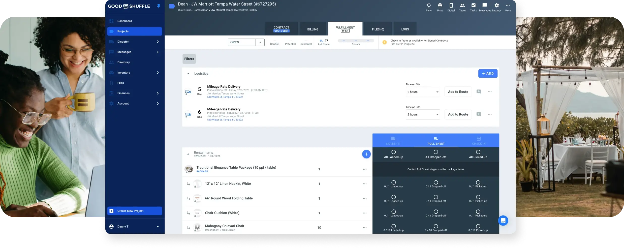Toggle All Picked-up circle
Viewport: 624px width, 251px height.
point(478,152)
